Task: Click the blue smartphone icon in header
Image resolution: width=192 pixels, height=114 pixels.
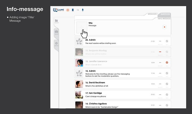Action: click(x=73, y=10)
